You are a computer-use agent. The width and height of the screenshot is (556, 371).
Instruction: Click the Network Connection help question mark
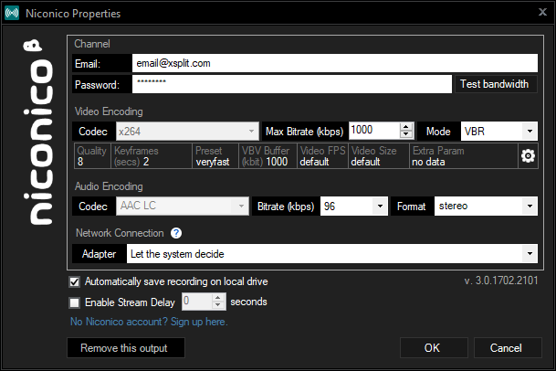pos(176,233)
